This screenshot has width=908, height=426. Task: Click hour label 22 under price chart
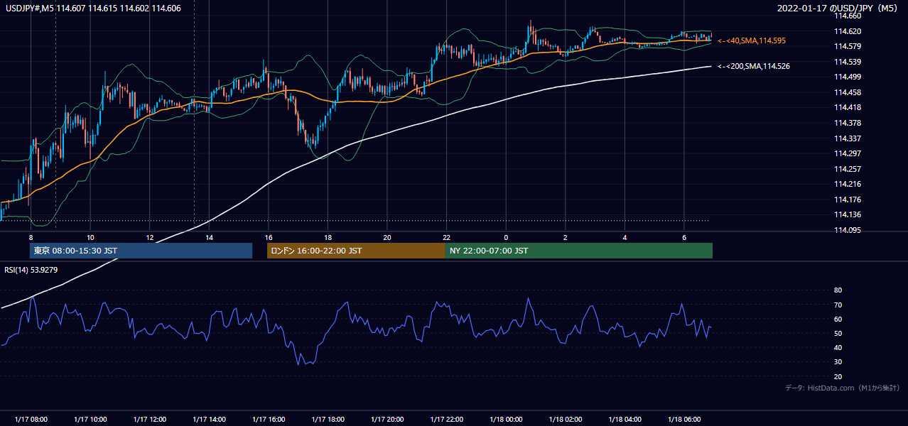pyautogui.click(x=446, y=237)
